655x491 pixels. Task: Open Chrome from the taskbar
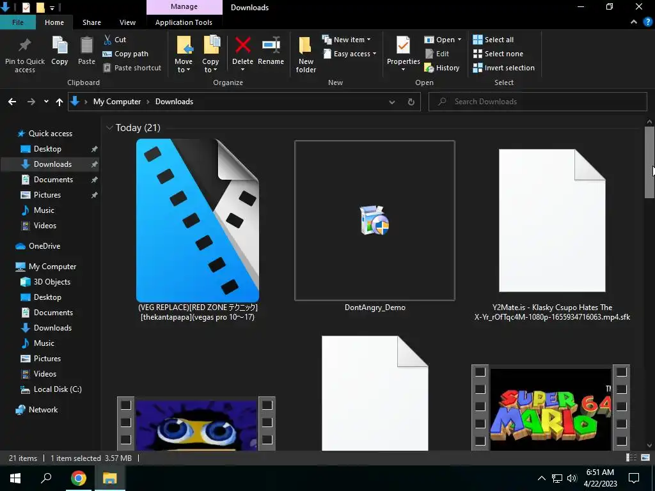[78, 478]
